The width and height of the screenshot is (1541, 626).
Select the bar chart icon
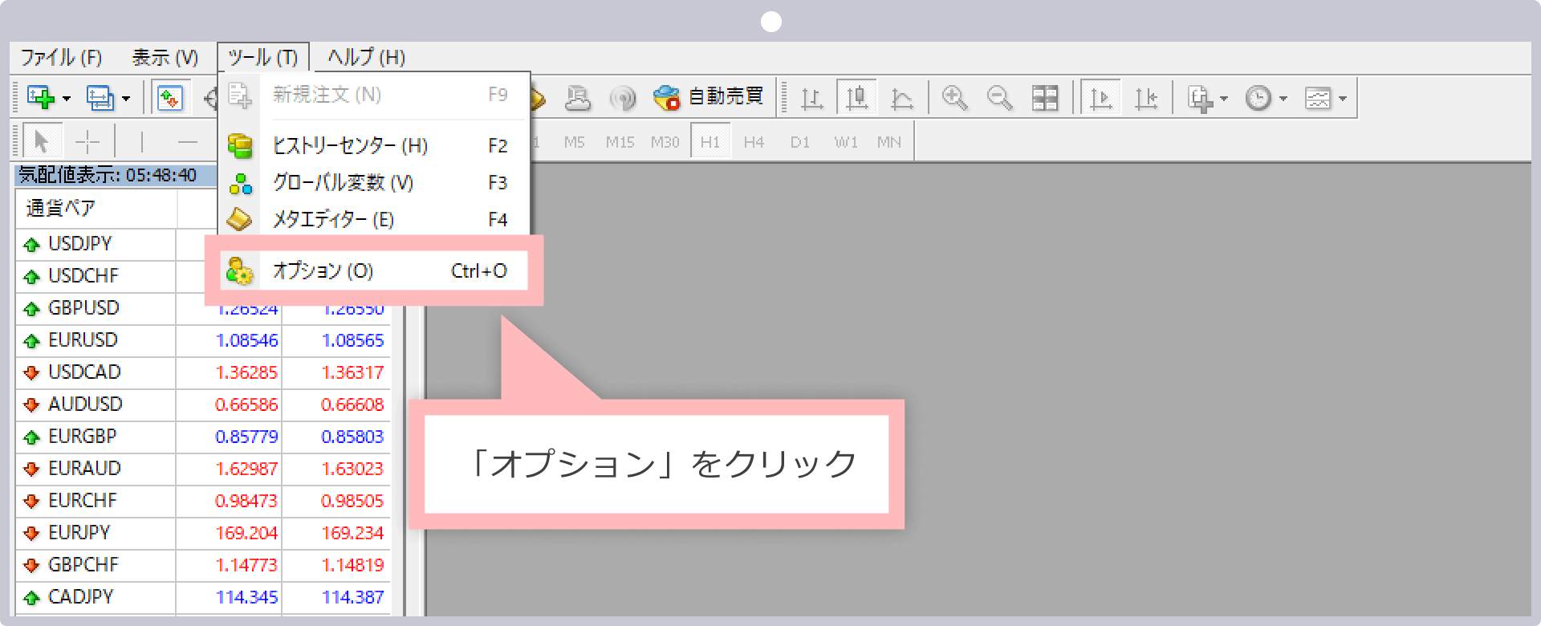pyautogui.click(x=811, y=98)
